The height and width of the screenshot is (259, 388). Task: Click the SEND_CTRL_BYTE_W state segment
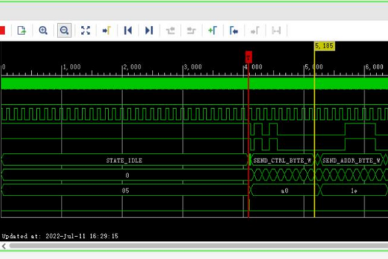tap(283, 159)
